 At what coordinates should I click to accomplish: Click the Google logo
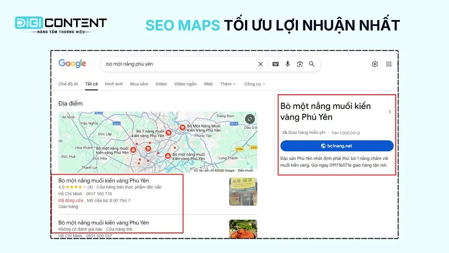click(72, 64)
